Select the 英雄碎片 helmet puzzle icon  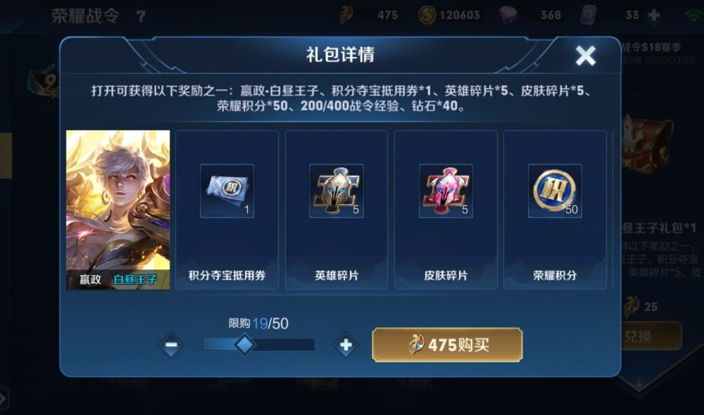click(x=337, y=191)
